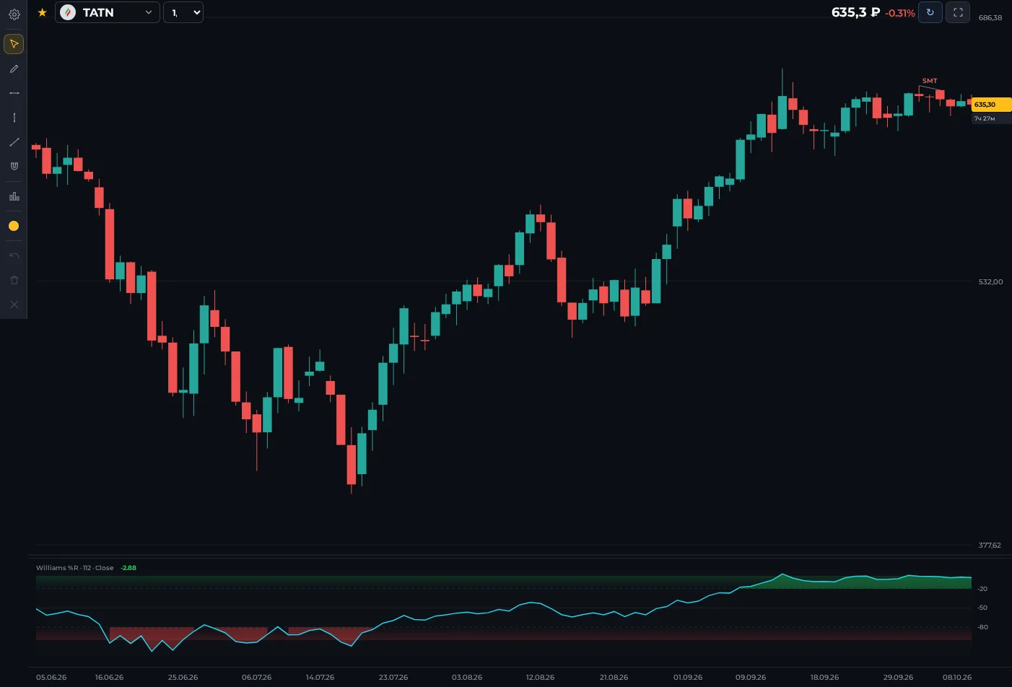1012x687 pixels.
Task: Open the timeframe dropdown
Action: 183,12
